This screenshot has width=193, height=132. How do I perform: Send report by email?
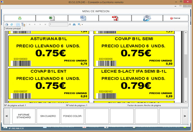pyautogui.click(x=147, y=18)
